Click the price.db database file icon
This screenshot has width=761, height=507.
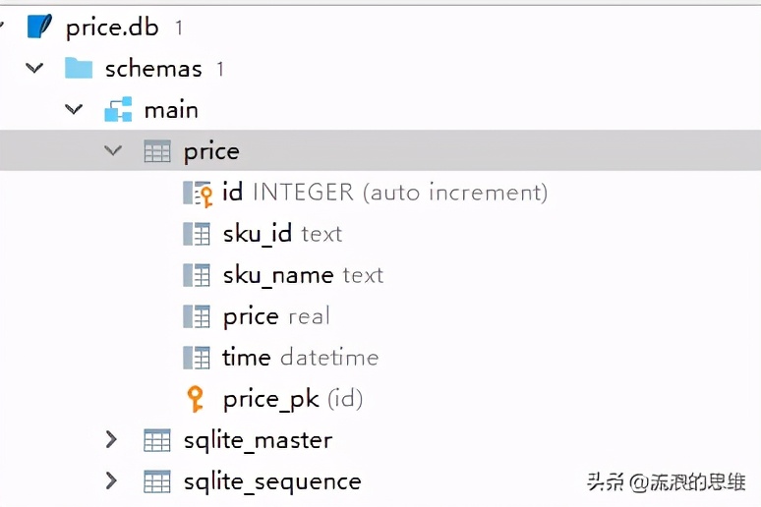[x=39, y=27]
